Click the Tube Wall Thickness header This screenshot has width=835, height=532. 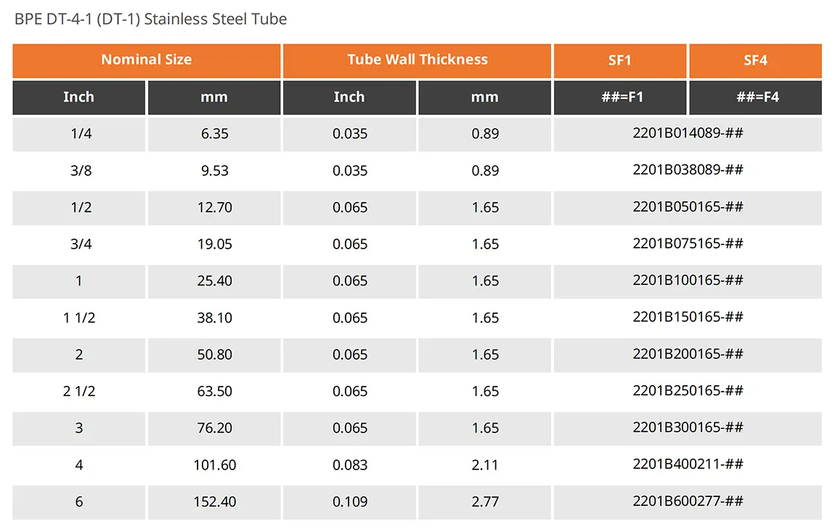(x=417, y=60)
